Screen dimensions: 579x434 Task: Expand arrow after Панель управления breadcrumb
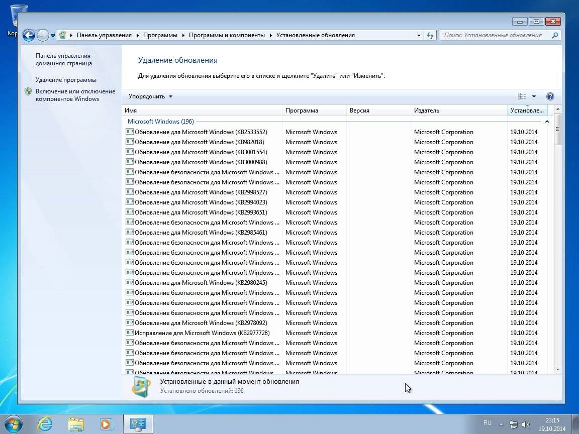point(137,36)
